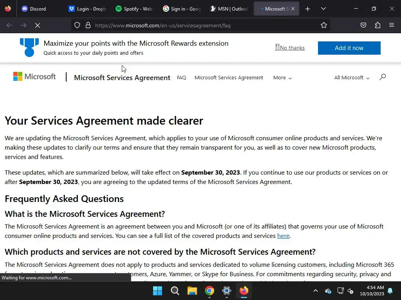Click the 'Which products and services are not covered' heading
Viewport: 401px width, 300px height.
click(160, 252)
